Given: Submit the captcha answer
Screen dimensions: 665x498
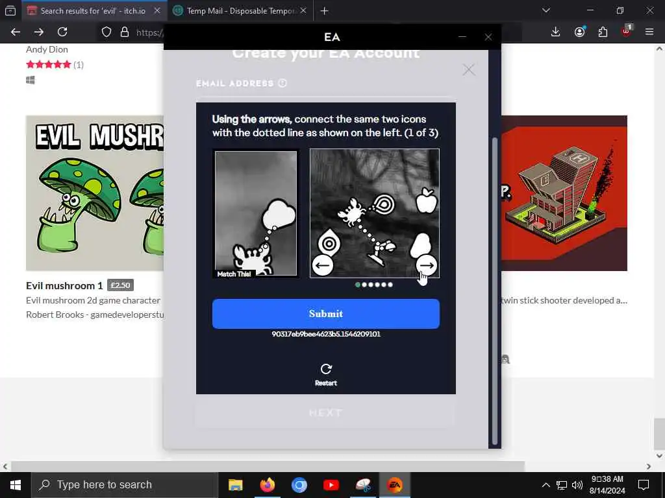Looking at the screenshot, I should coord(326,314).
